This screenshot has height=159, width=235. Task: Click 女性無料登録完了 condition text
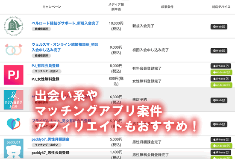pyautogui.click(x=147, y=81)
